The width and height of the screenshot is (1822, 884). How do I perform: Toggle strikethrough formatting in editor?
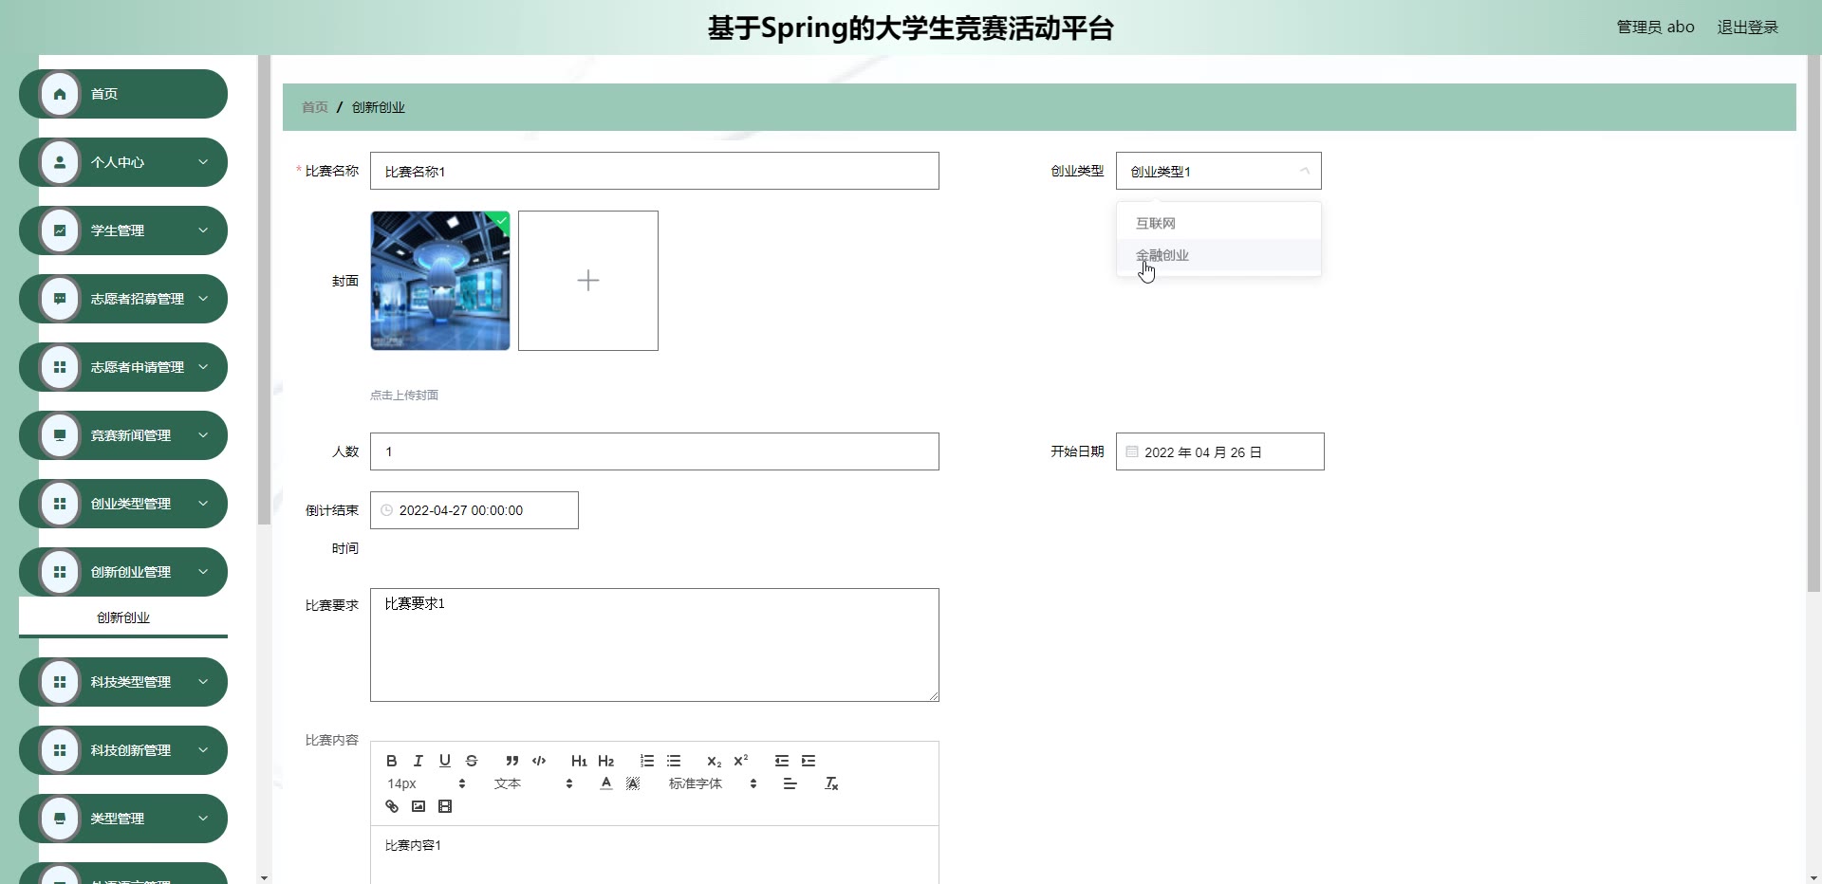tap(472, 761)
